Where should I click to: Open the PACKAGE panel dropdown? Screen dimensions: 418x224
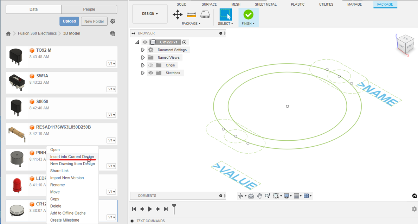(x=191, y=24)
